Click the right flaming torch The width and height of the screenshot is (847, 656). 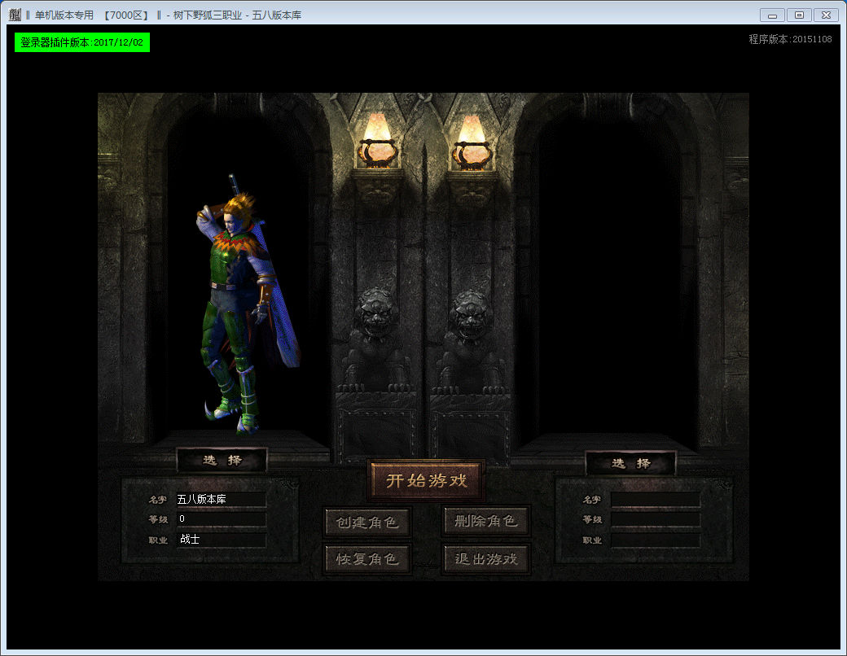pyautogui.click(x=471, y=142)
